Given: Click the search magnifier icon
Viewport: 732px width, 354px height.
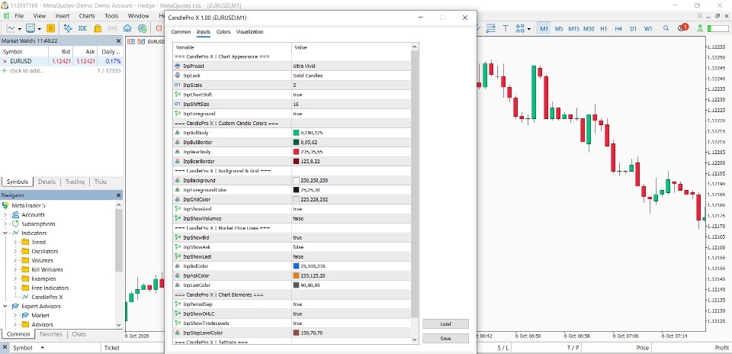Looking at the screenshot, I should 666,28.
